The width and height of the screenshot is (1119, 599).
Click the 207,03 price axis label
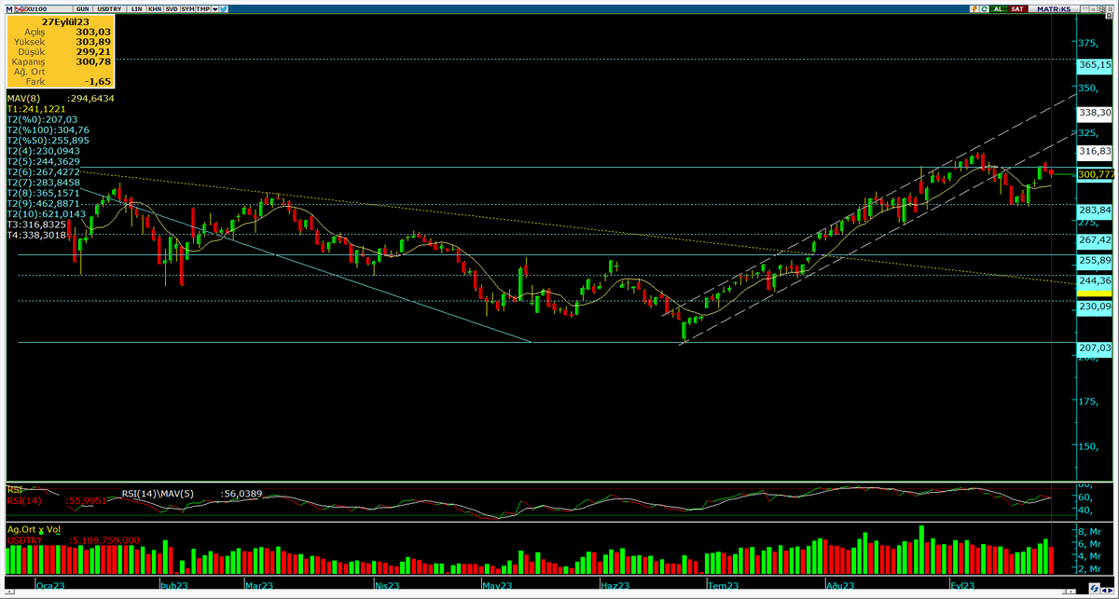1094,347
